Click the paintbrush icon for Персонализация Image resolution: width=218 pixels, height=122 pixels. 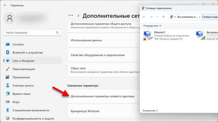tap(8, 69)
